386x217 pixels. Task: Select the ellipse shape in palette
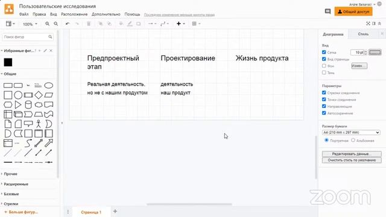48,86
